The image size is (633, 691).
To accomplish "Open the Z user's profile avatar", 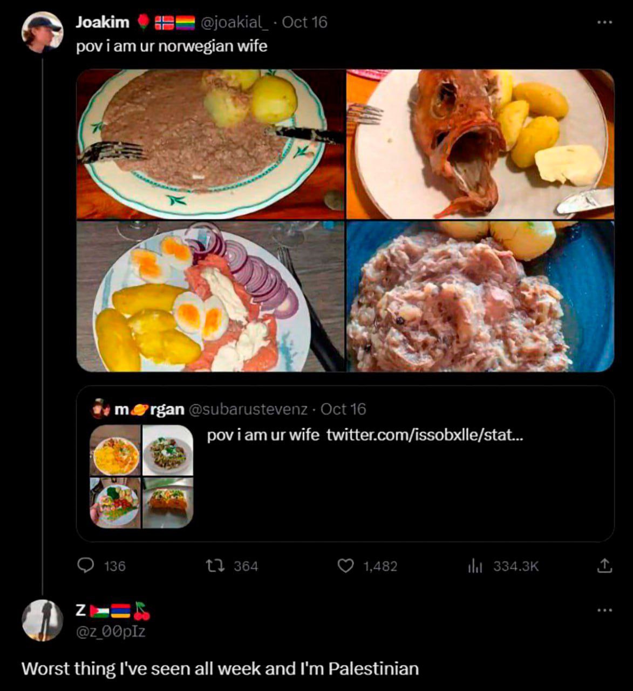I will click(x=42, y=620).
